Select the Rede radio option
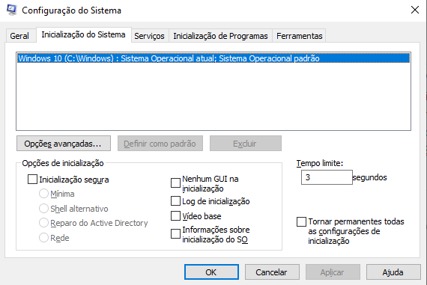 click(43, 238)
